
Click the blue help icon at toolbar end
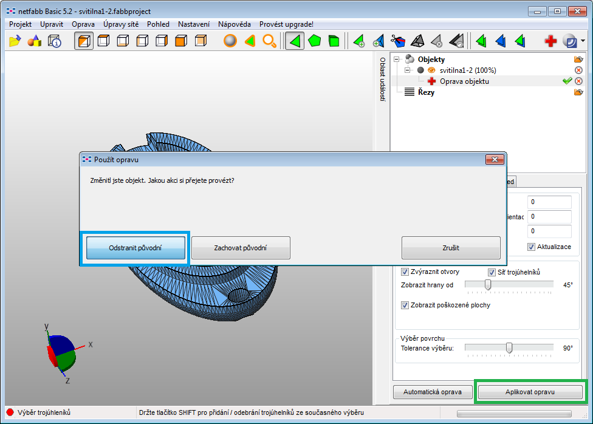[569, 41]
